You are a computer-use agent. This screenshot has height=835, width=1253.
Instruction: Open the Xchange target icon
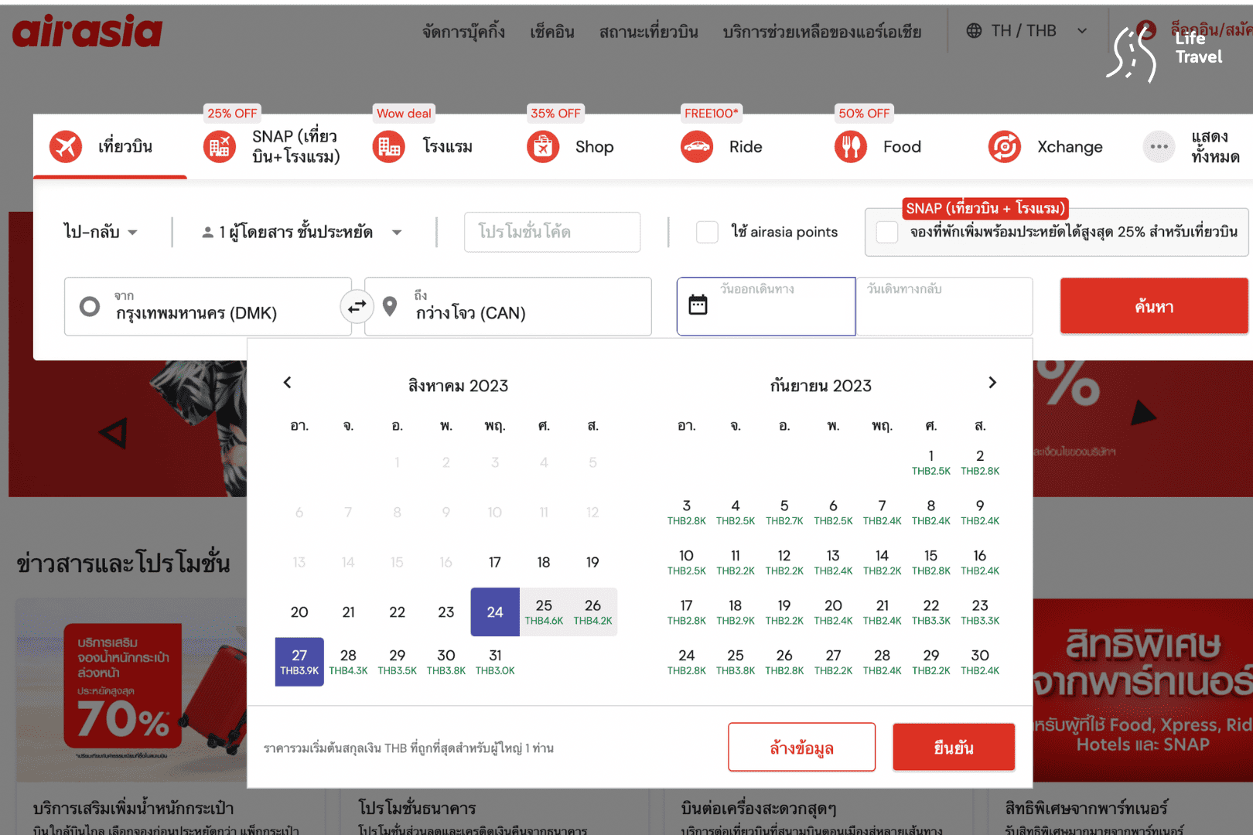coord(1005,147)
